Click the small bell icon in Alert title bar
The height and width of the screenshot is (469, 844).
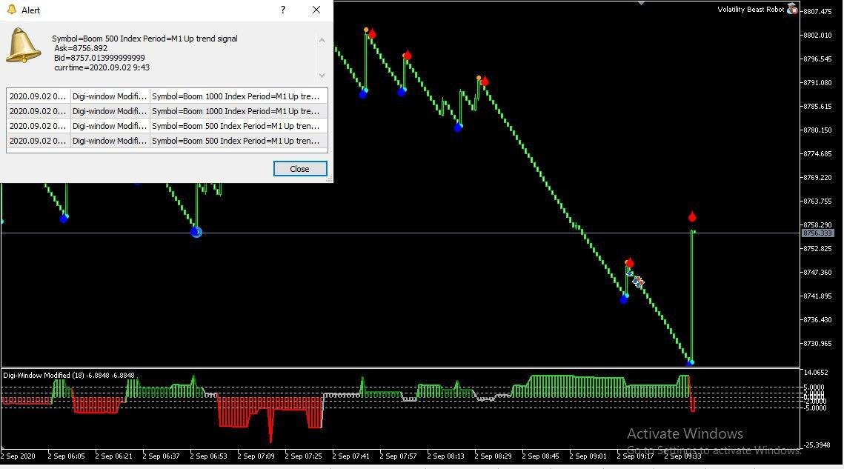point(11,10)
